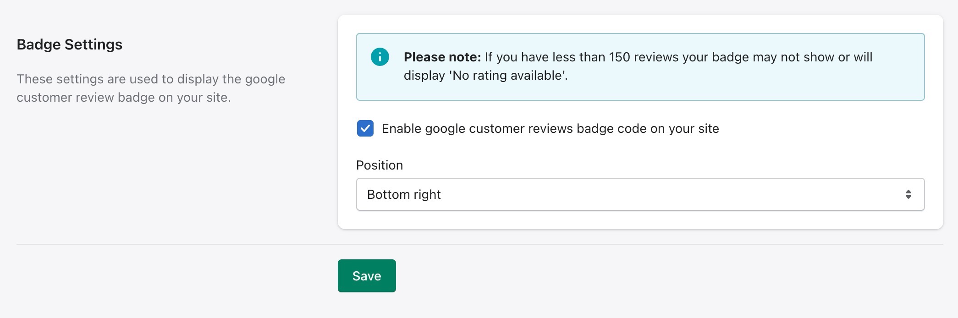The width and height of the screenshot is (958, 318).
Task: Click the select arrows on Position dropdown
Action: click(908, 194)
